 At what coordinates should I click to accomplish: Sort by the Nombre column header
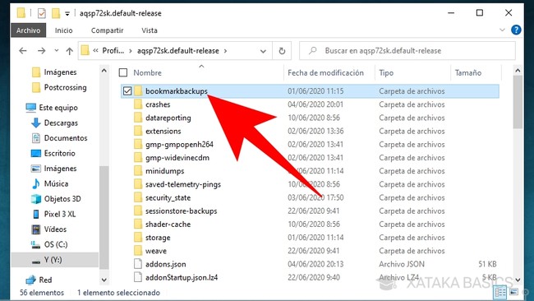(x=147, y=72)
